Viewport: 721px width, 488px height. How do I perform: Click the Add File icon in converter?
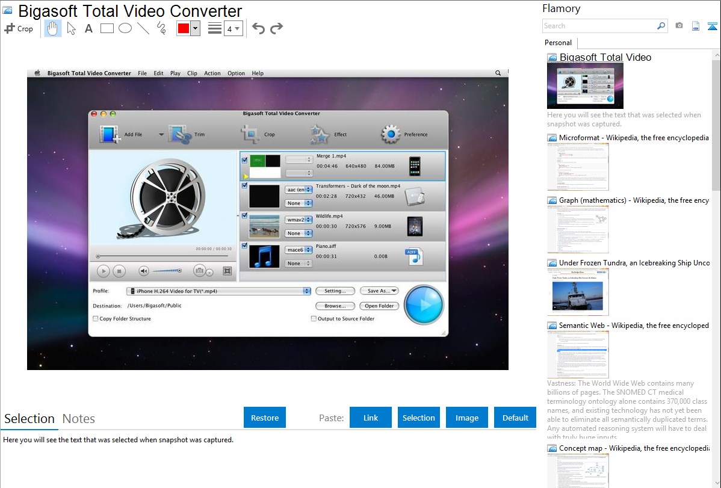pyautogui.click(x=109, y=134)
